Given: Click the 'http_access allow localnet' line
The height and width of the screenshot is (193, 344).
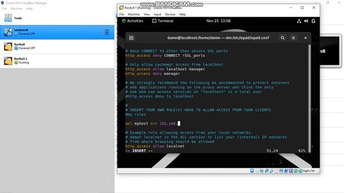Looking at the screenshot, I should tap(155, 146).
